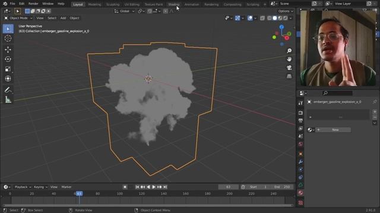Enable solid viewport shading mode
Image resolution: width=380 pixels, height=213 pixels.
coord(274,18)
